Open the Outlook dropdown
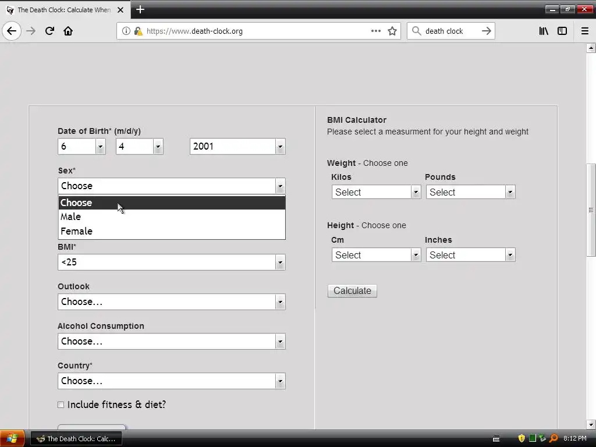Viewport: 596px width, 447px height. (172, 302)
